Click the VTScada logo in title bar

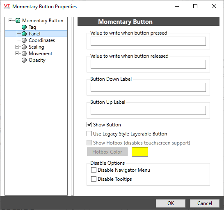7,6
